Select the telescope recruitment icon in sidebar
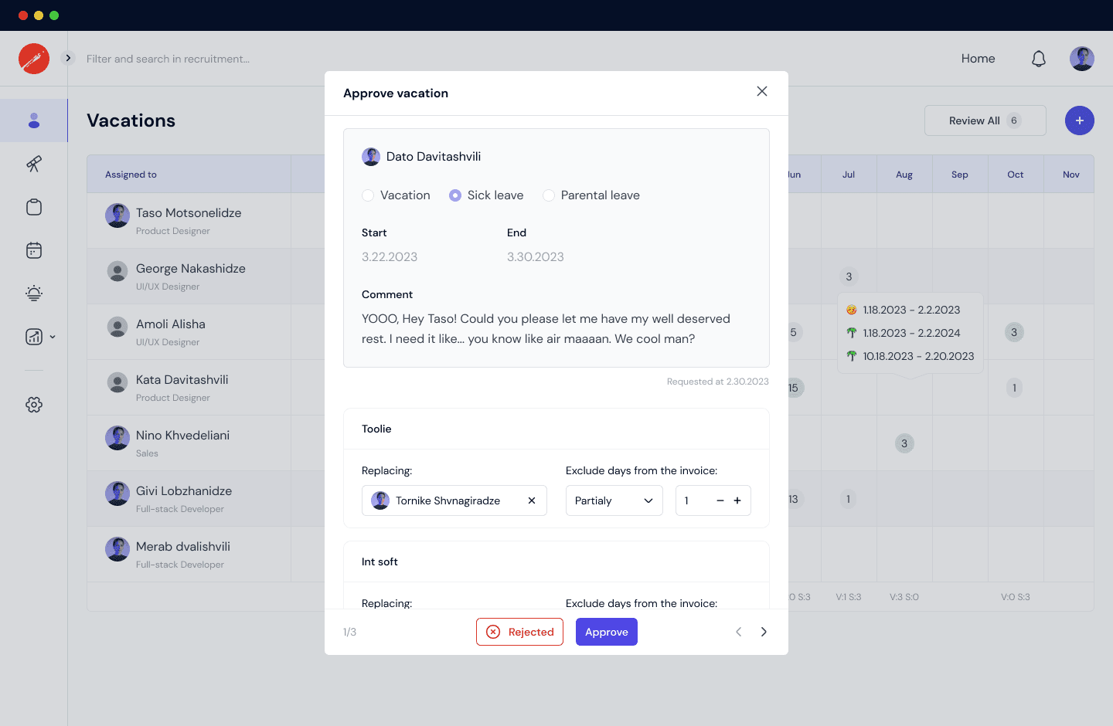Viewport: 1113px width, 726px height. point(34,164)
